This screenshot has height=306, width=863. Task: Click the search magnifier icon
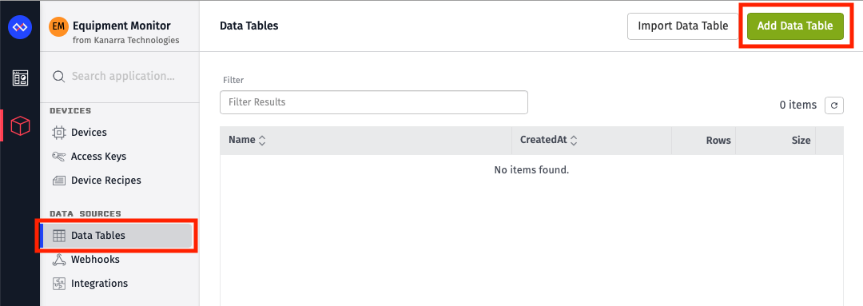[x=59, y=76]
